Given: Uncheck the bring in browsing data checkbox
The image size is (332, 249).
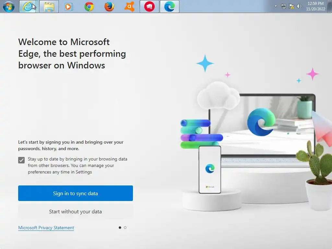Looking at the screenshot, I should [x=21, y=160].
